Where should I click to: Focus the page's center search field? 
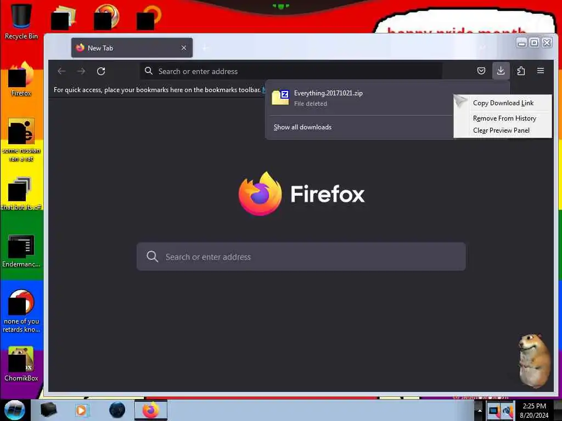tap(301, 257)
